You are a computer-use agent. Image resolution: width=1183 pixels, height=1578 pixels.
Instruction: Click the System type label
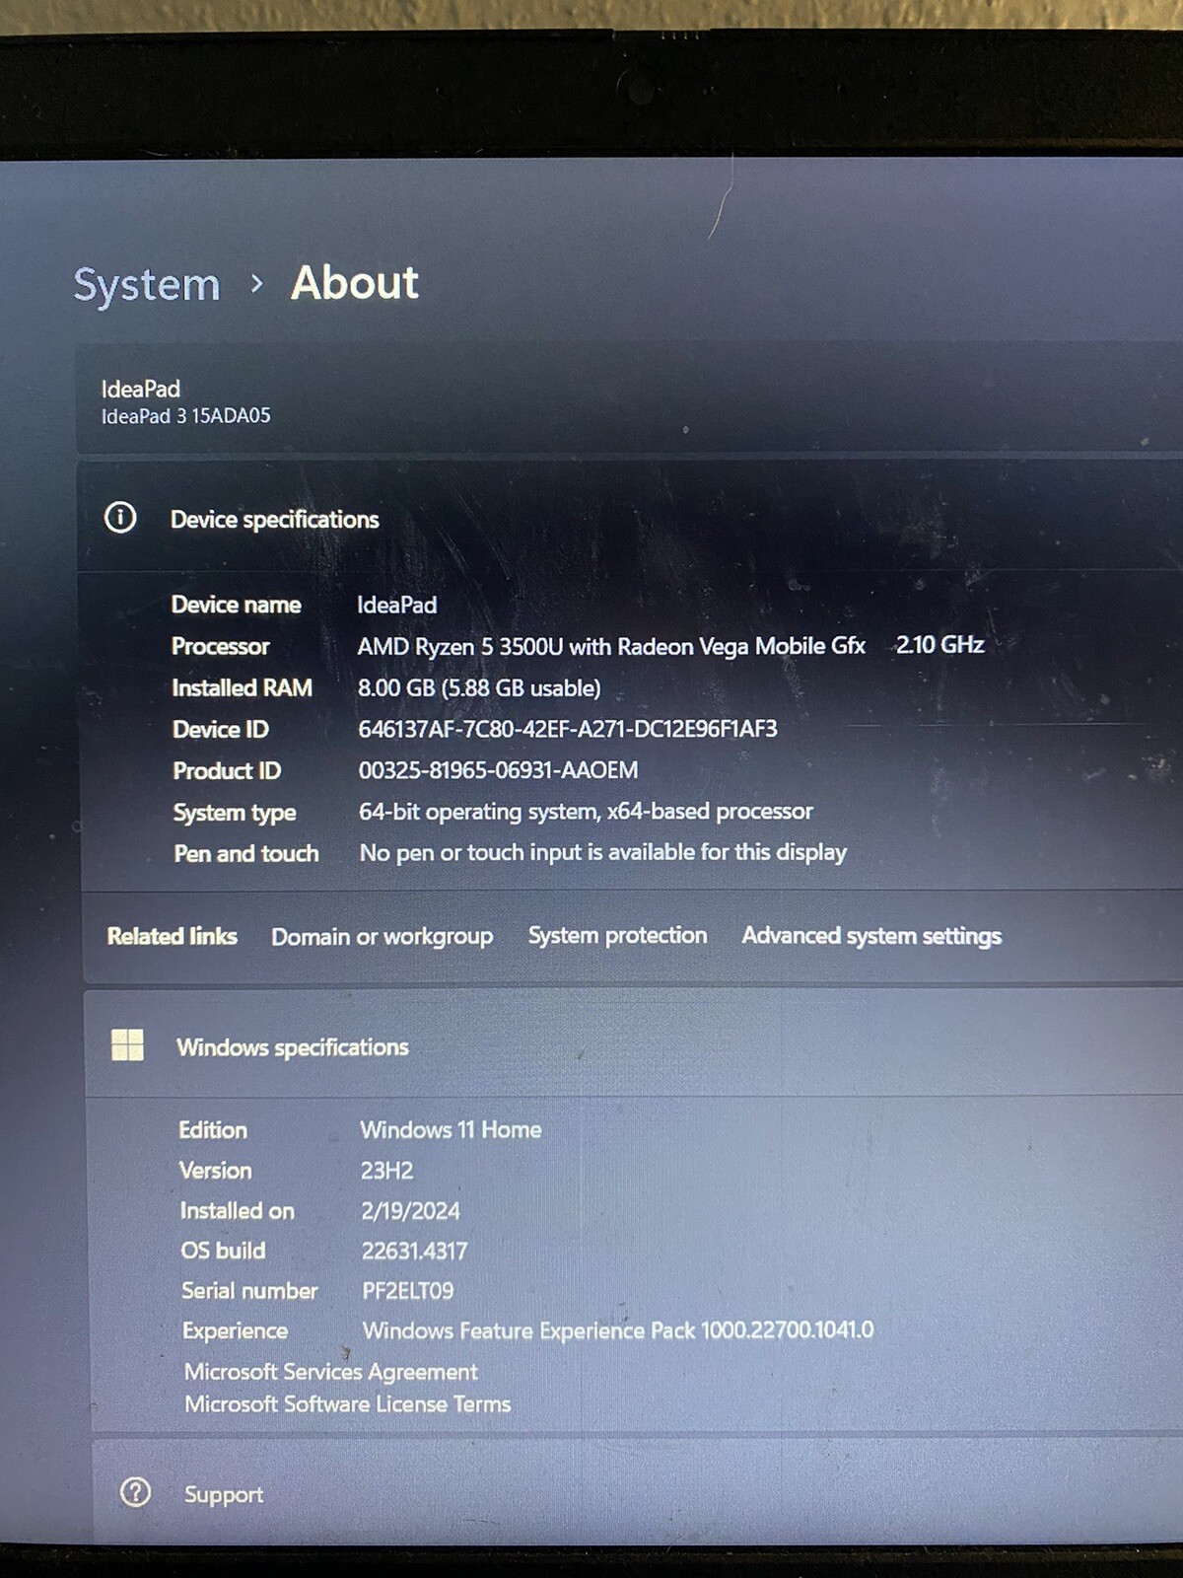click(235, 813)
